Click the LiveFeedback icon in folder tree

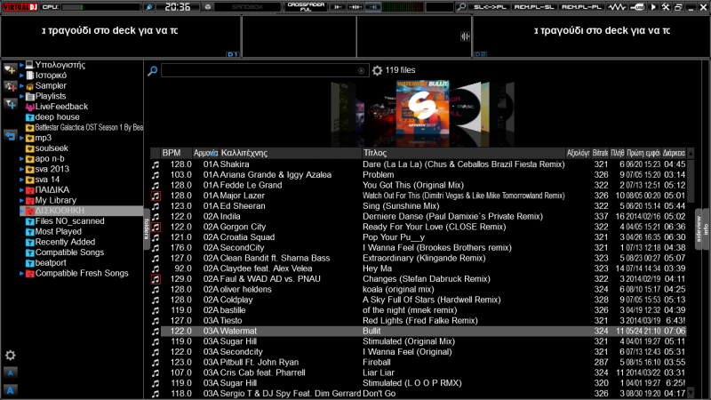click(30, 107)
